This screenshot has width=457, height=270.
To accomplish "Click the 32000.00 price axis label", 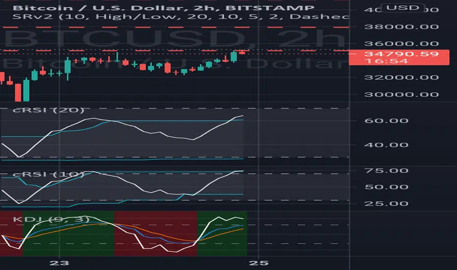I will [401, 78].
